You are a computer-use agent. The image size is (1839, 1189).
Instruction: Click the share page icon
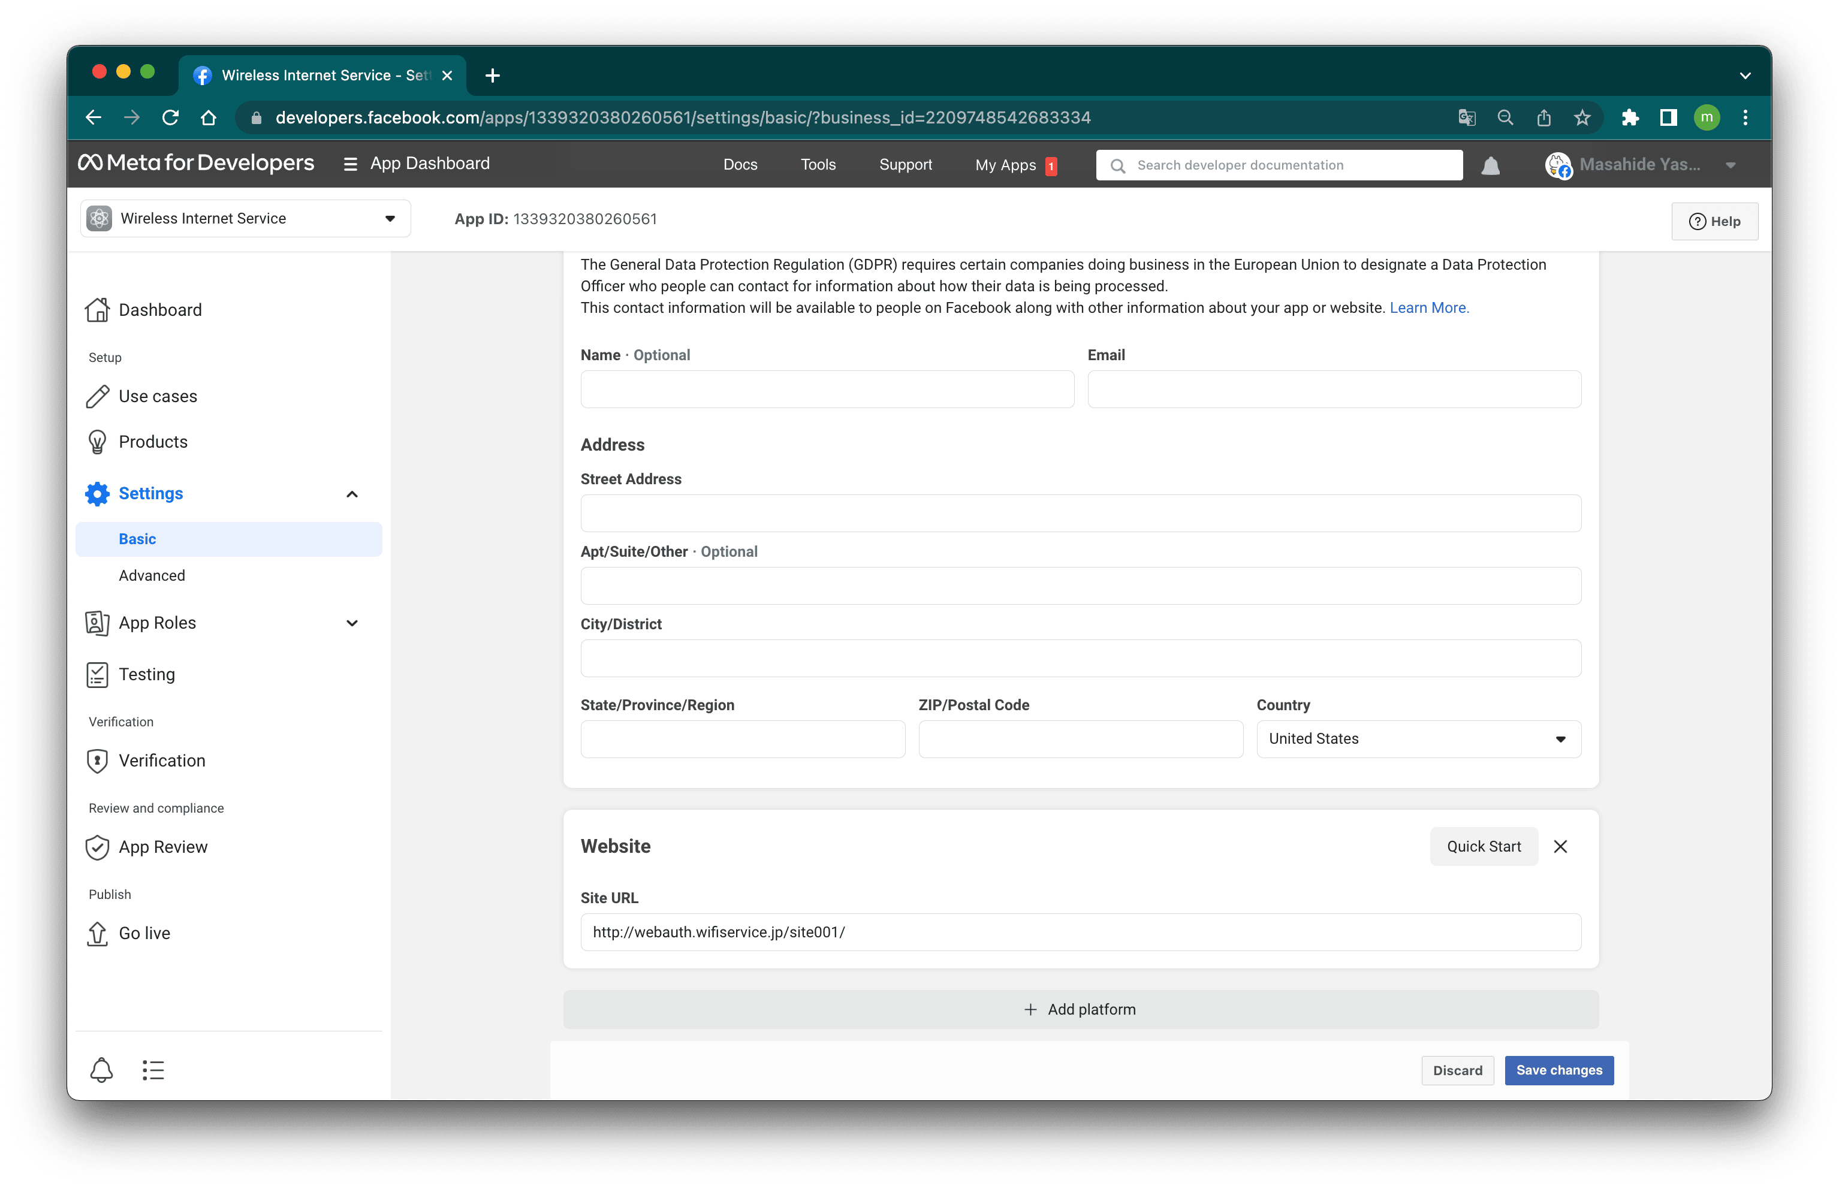point(1543,117)
